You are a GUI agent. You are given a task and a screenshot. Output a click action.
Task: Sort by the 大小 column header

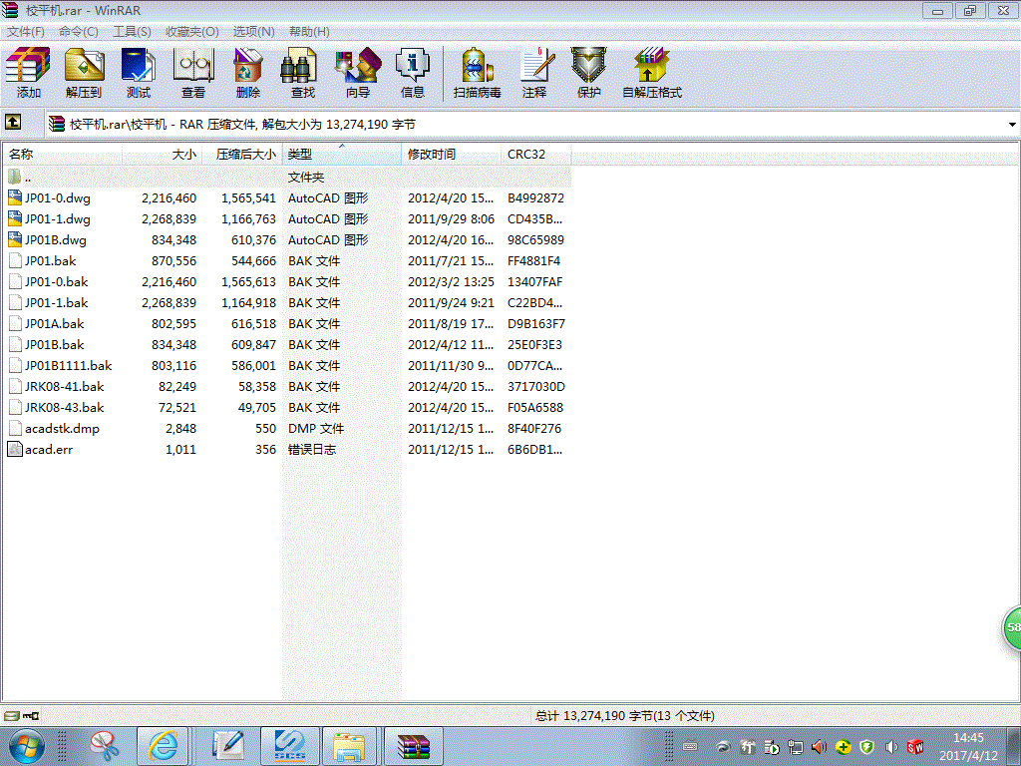click(163, 155)
